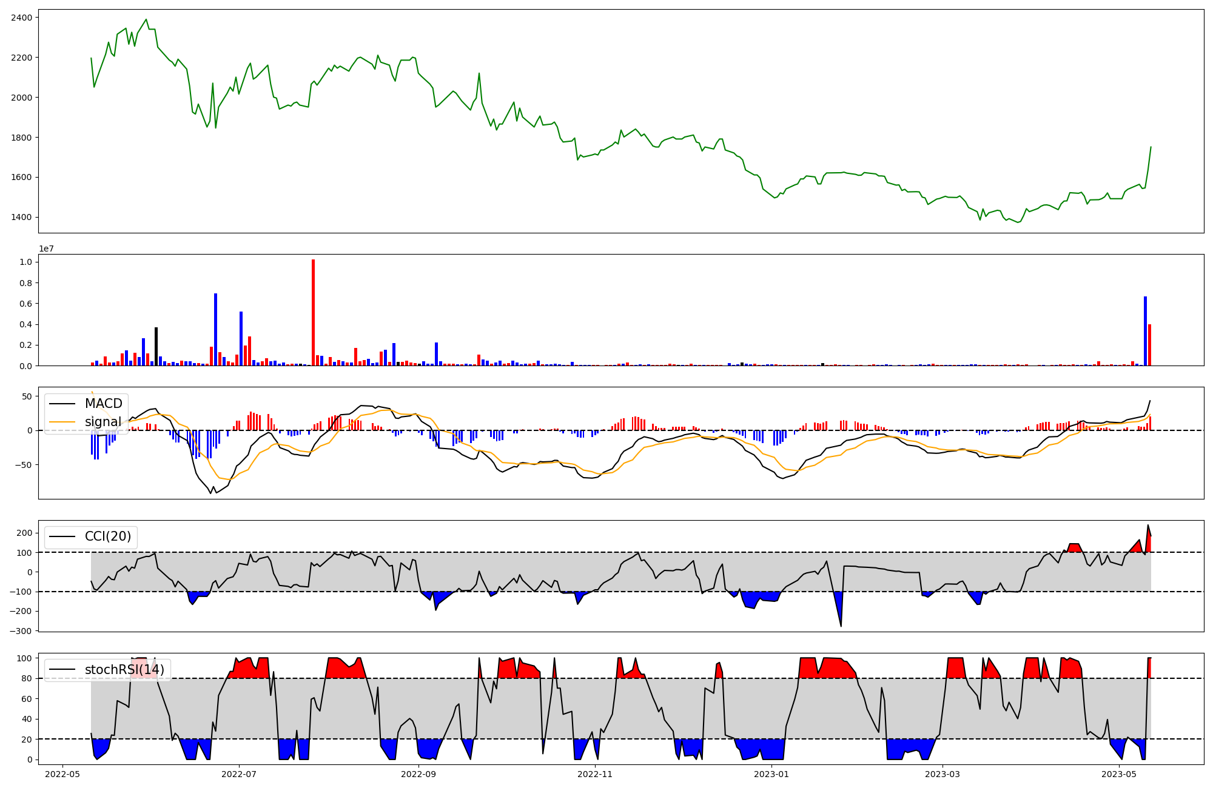Click the 2023-01 date axis label
This screenshot has width=1213, height=788.
point(771,774)
